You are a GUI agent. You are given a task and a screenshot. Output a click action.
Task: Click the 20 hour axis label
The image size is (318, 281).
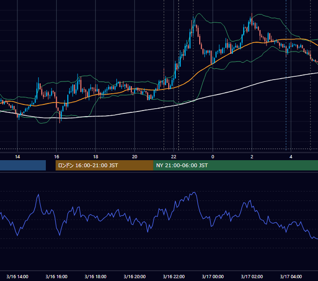135,157
